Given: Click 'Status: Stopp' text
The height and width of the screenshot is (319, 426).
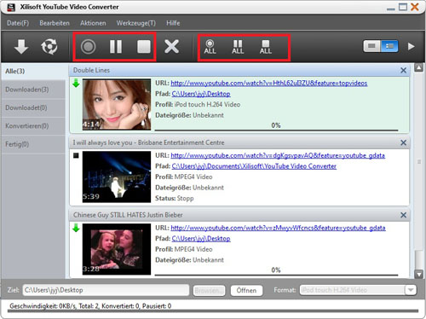Looking at the screenshot, I should tap(175, 198).
